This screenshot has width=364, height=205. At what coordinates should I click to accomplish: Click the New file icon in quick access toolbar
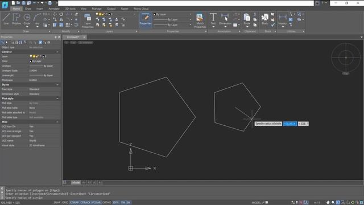(13, 3)
